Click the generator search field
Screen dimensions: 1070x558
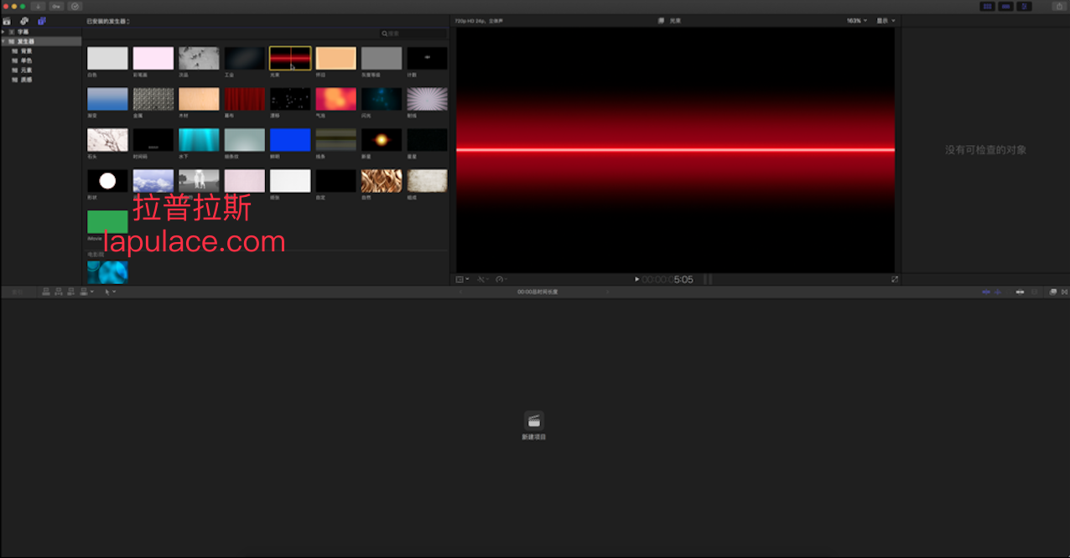coord(413,34)
